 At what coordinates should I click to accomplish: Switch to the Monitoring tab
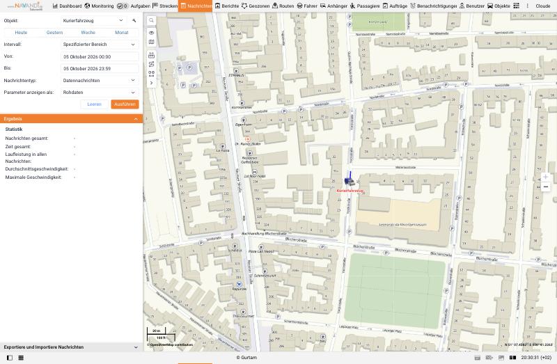pyautogui.click(x=99, y=6)
